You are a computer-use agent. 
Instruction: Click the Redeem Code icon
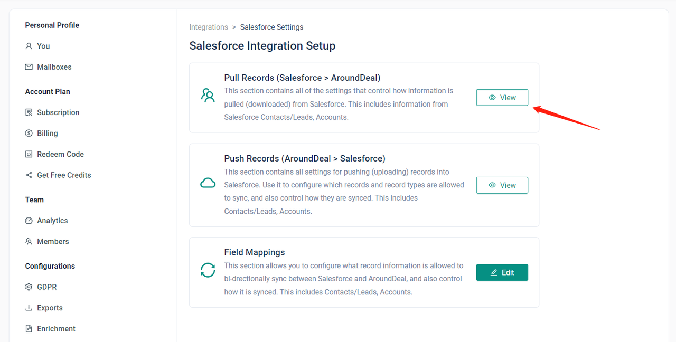pos(29,154)
